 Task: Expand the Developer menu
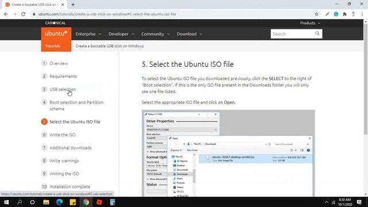tap(121, 34)
